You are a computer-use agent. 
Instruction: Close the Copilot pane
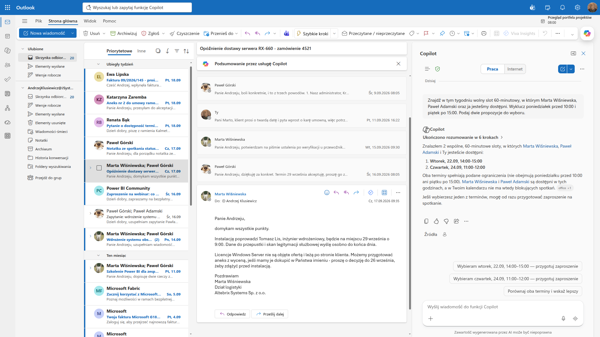583,53
